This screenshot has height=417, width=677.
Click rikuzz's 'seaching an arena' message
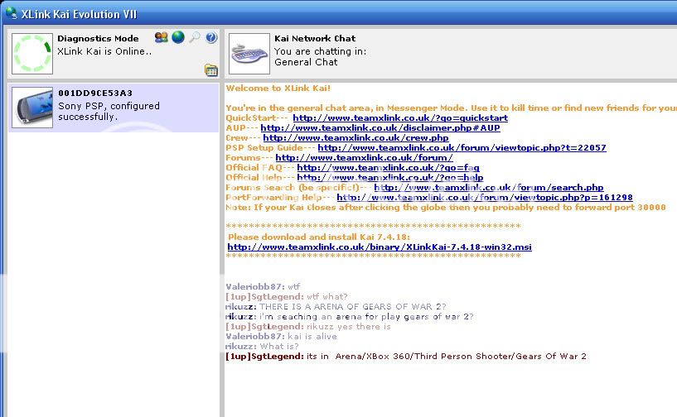[x=350, y=317]
